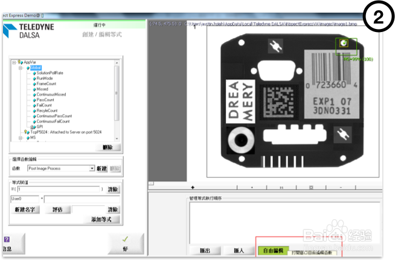The image size is (395, 262).
Task: Click the green checkmark OK icon
Action: coord(125,239)
